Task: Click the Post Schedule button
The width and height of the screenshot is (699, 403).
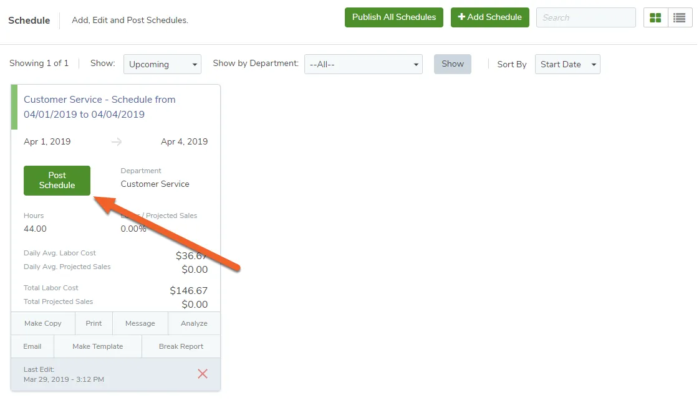Action: pyautogui.click(x=57, y=181)
